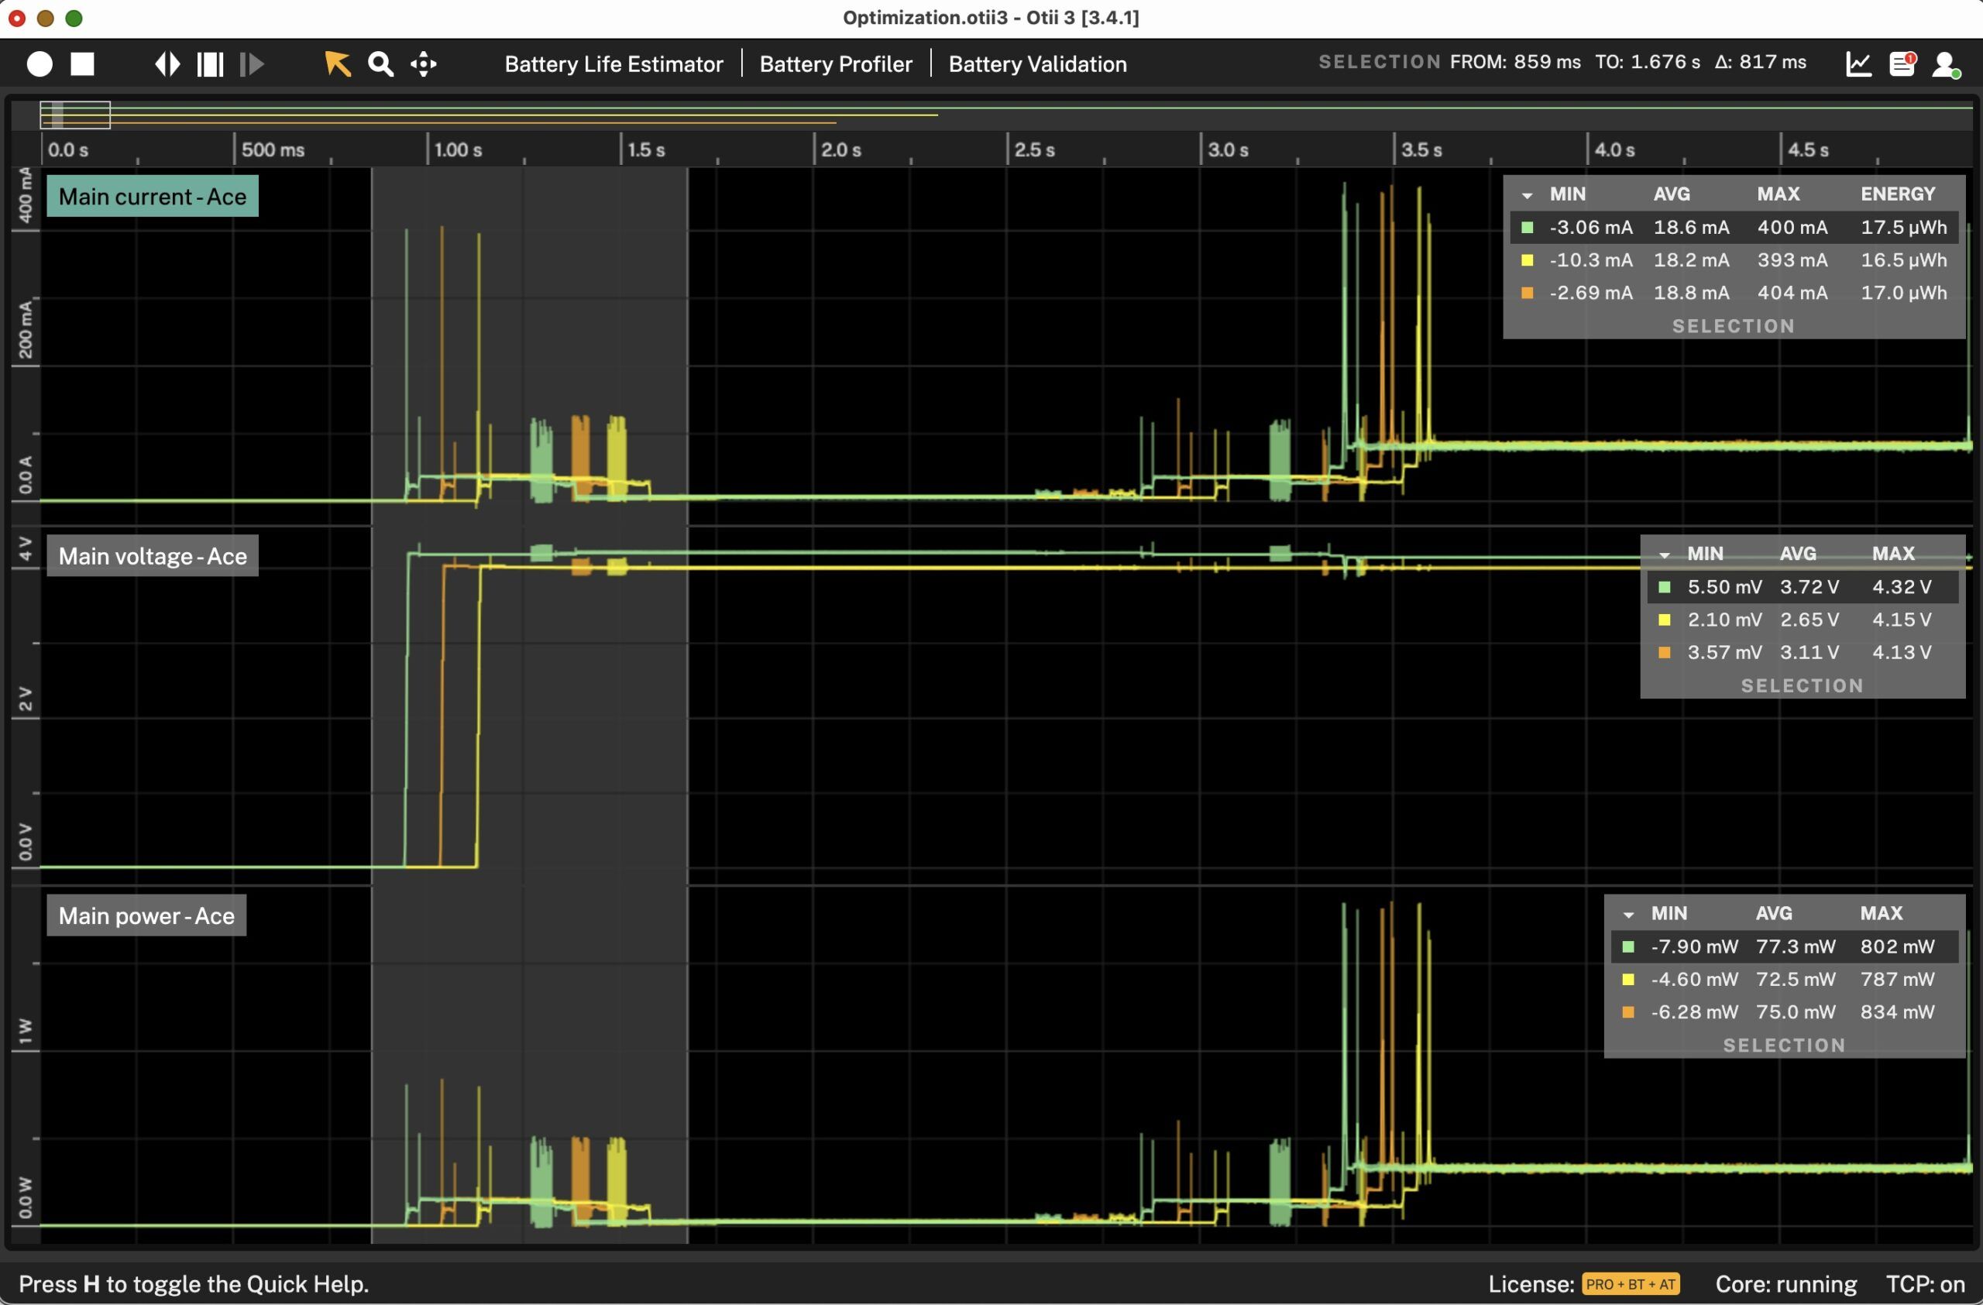Click the cursor/select tool icon
The width and height of the screenshot is (1983, 1305).
pos(336,64)
